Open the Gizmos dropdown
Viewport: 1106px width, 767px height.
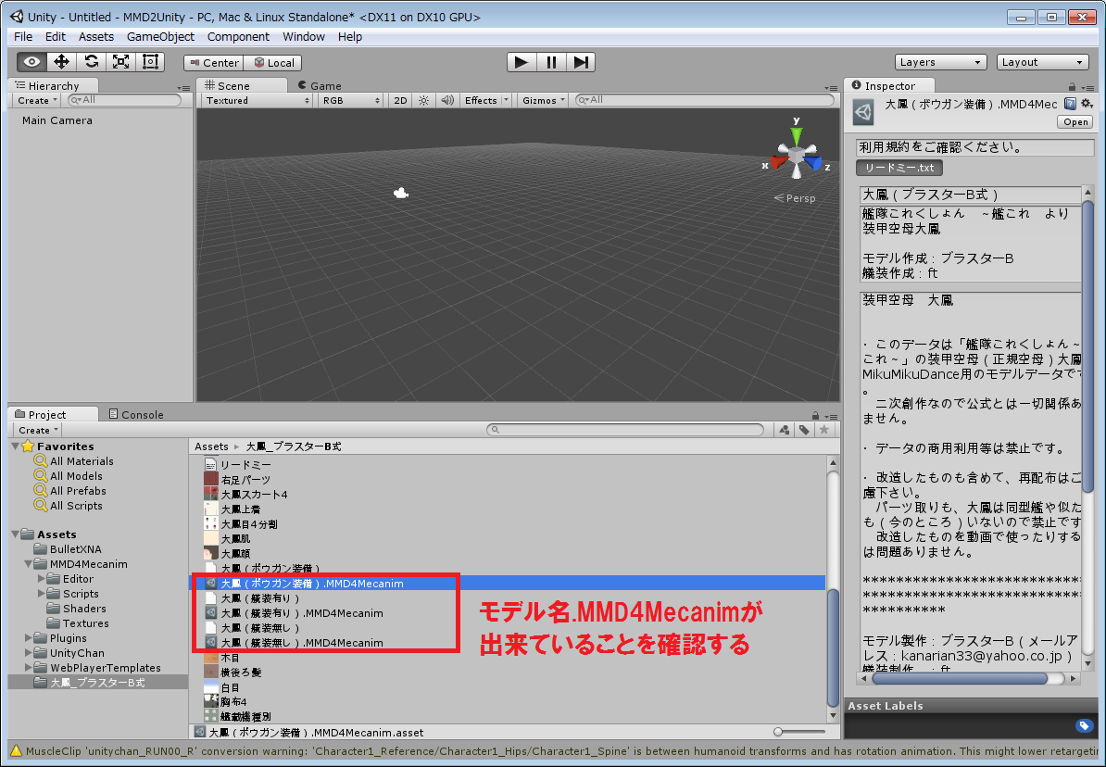543,100
